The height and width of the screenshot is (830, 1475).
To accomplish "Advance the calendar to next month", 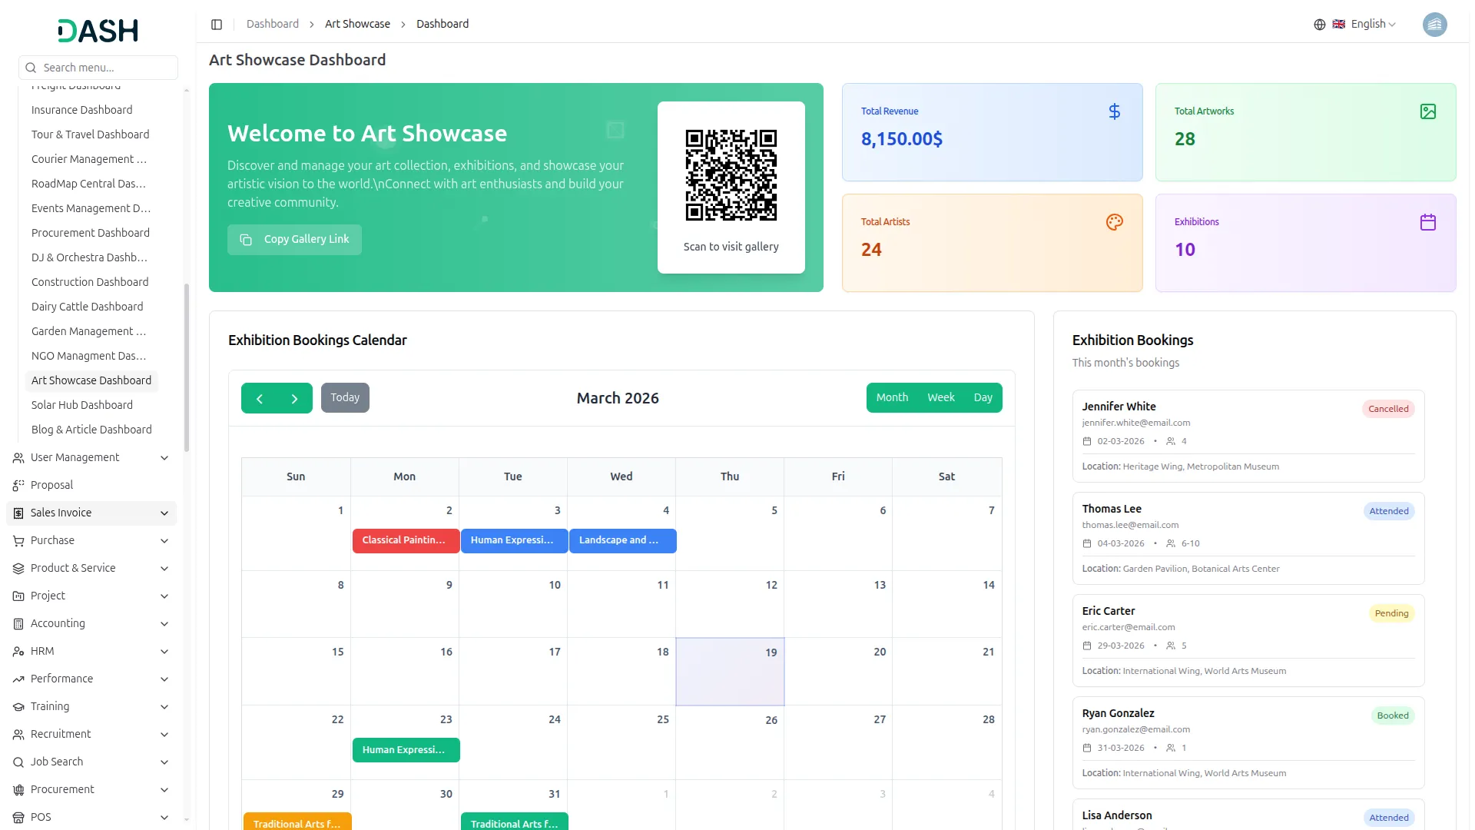I will (x=294, y=399).
